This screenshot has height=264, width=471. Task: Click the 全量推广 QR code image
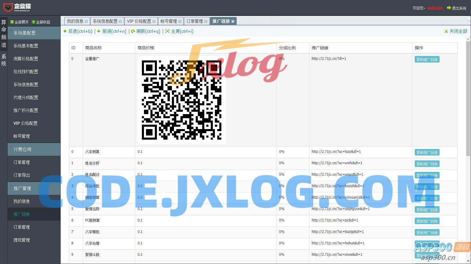click(181, 100)
